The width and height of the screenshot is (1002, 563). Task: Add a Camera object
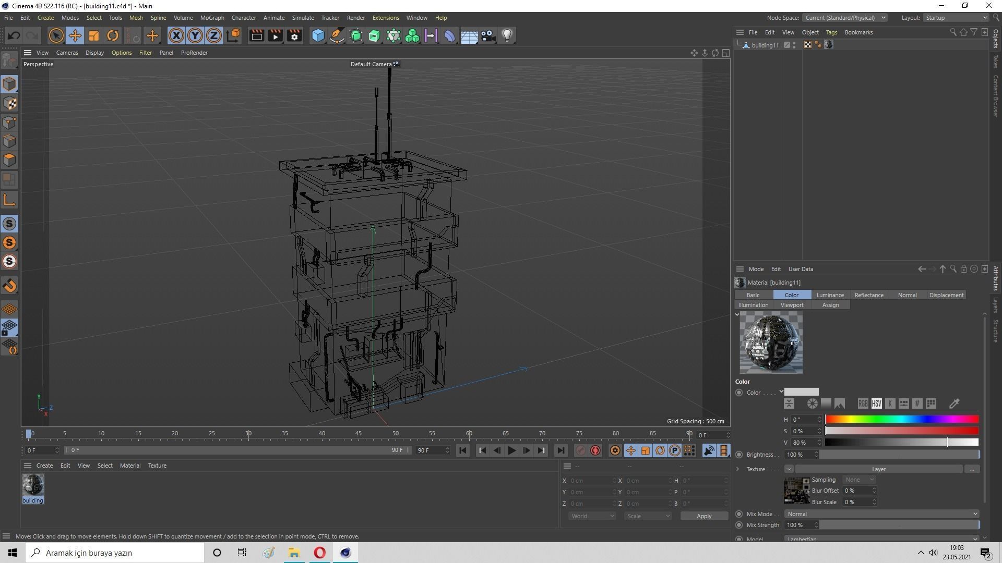488,35
